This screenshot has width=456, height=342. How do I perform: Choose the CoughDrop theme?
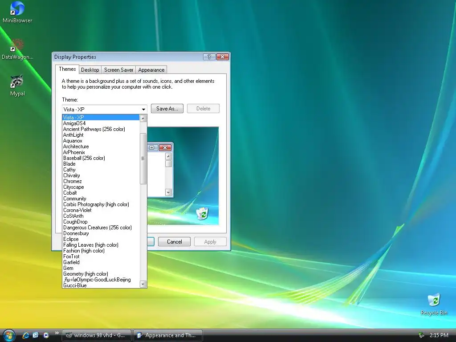pos(101,222)
